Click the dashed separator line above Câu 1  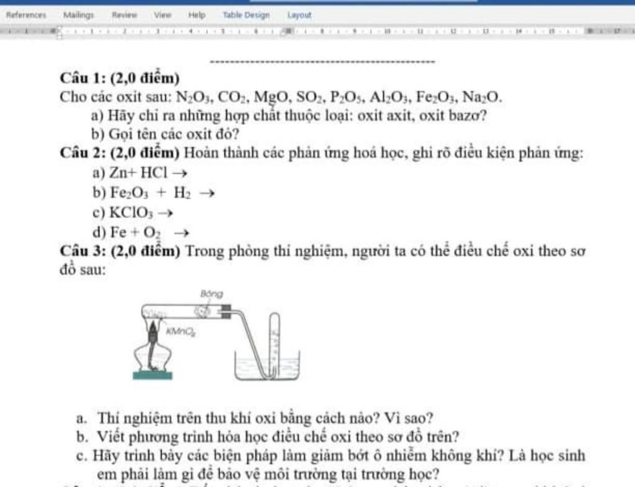click(322, 62)
